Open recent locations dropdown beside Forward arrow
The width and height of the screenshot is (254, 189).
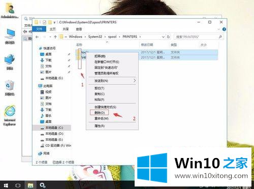pos(50,37)
